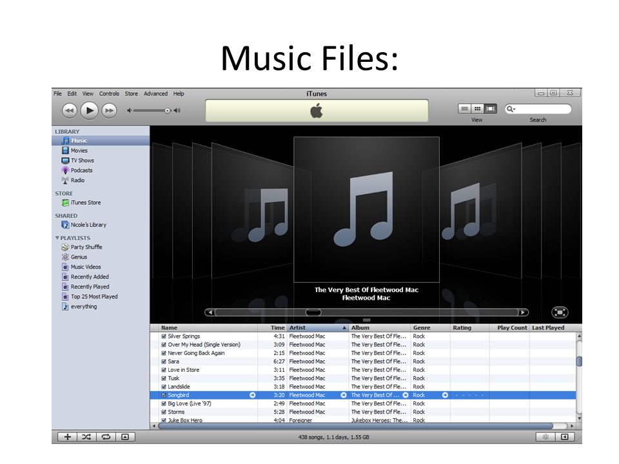Uncheck the Never Going Back Again checkbox

(x=164, y=353)
